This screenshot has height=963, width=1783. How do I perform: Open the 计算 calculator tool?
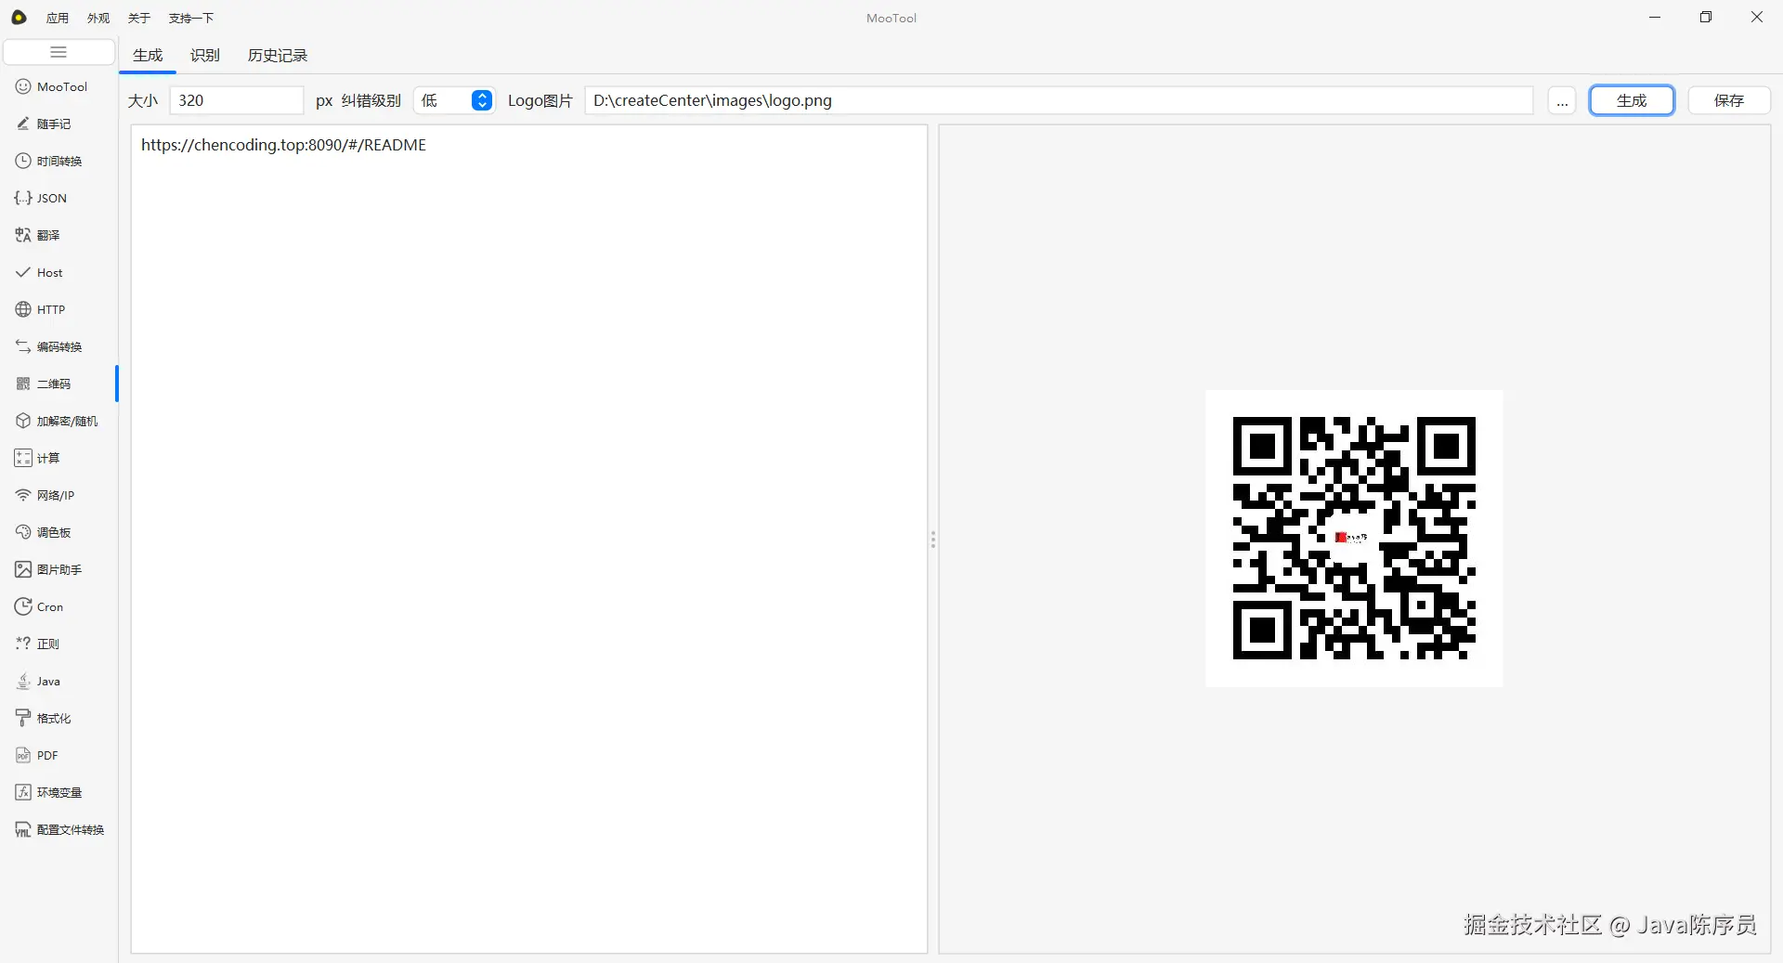point(59,458)
